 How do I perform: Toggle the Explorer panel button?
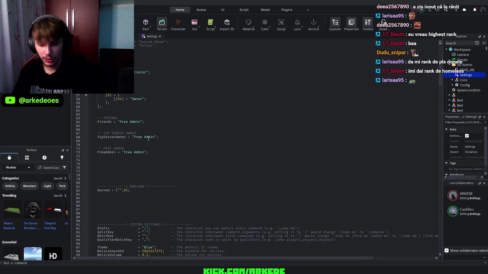335,24
